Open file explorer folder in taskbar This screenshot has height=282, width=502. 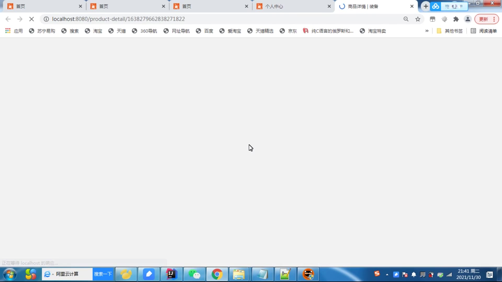[x=239, y=274]
